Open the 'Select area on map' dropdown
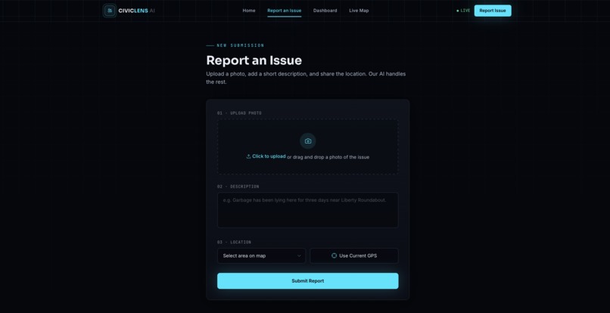The image size is (610, 313). [261, 256]
